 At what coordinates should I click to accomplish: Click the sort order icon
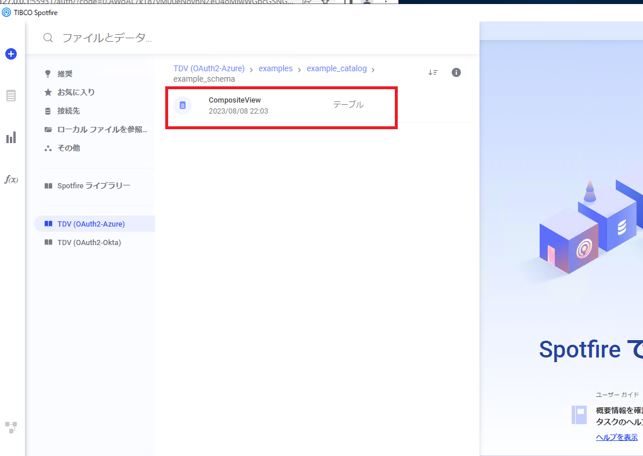coord(433,72)
